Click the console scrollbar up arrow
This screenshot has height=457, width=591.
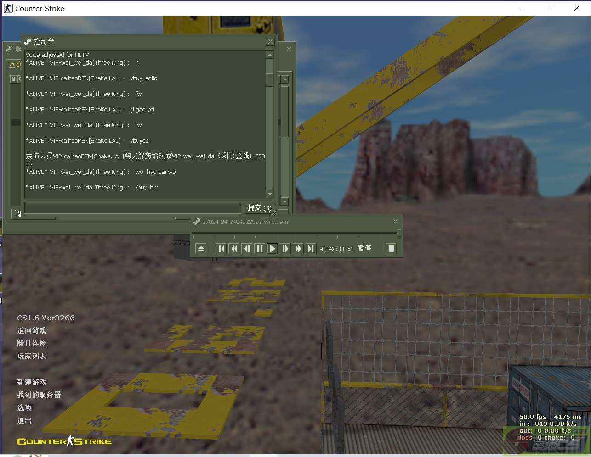pyautogui.click(x=270, y=55)
